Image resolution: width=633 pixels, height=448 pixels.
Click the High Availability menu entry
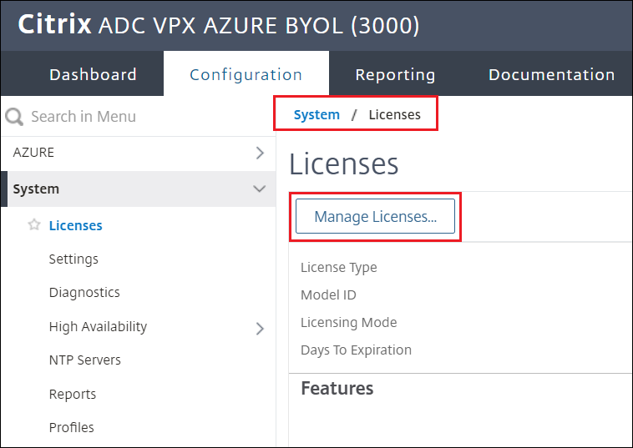[98, 327]
